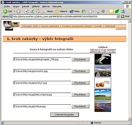
Task: Click path field containing vltava.jpg
Action: tap(42, 106)
